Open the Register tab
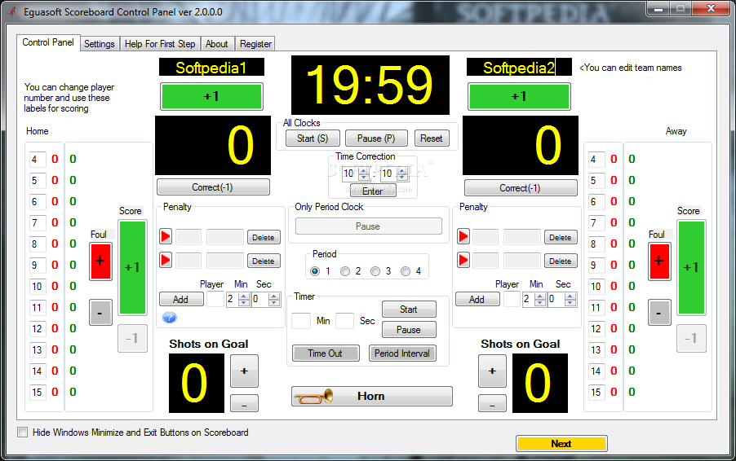 point(255,43)
